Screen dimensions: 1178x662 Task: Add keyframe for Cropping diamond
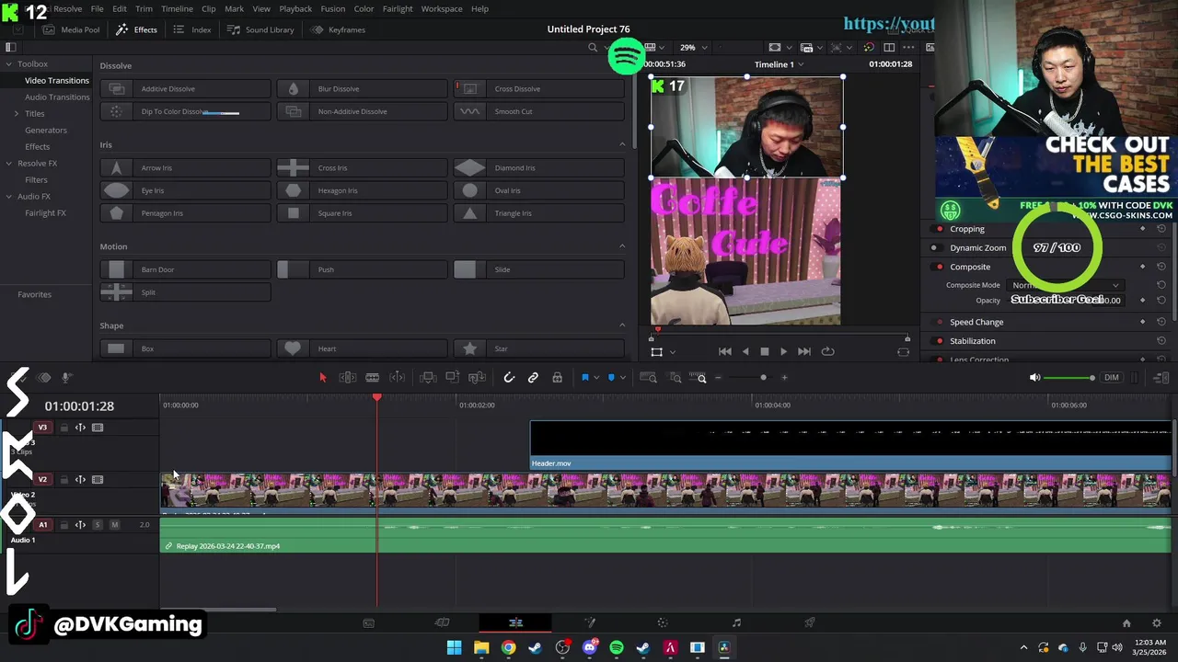pyautogui.click(x=1143, y=229)
